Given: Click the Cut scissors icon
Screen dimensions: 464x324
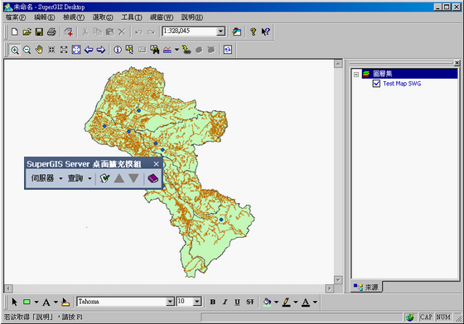Looking at the screenshot, I should (85, 31).
